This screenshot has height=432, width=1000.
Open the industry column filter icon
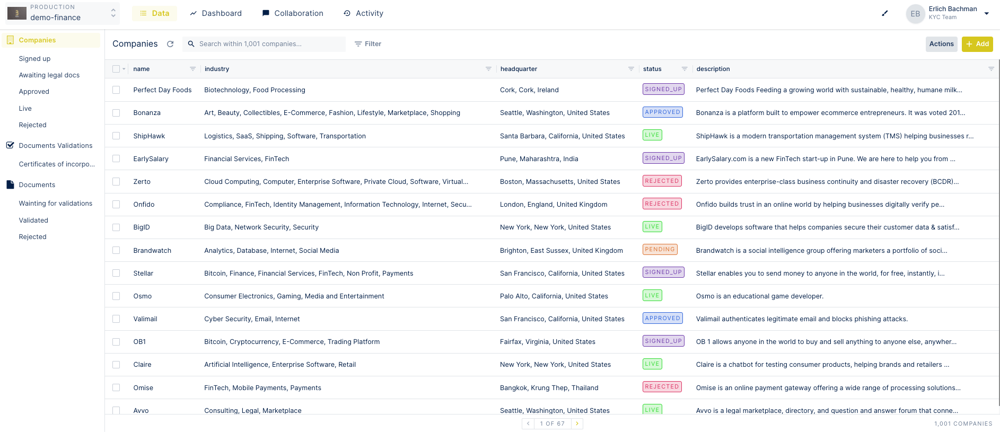coord(488,69)
